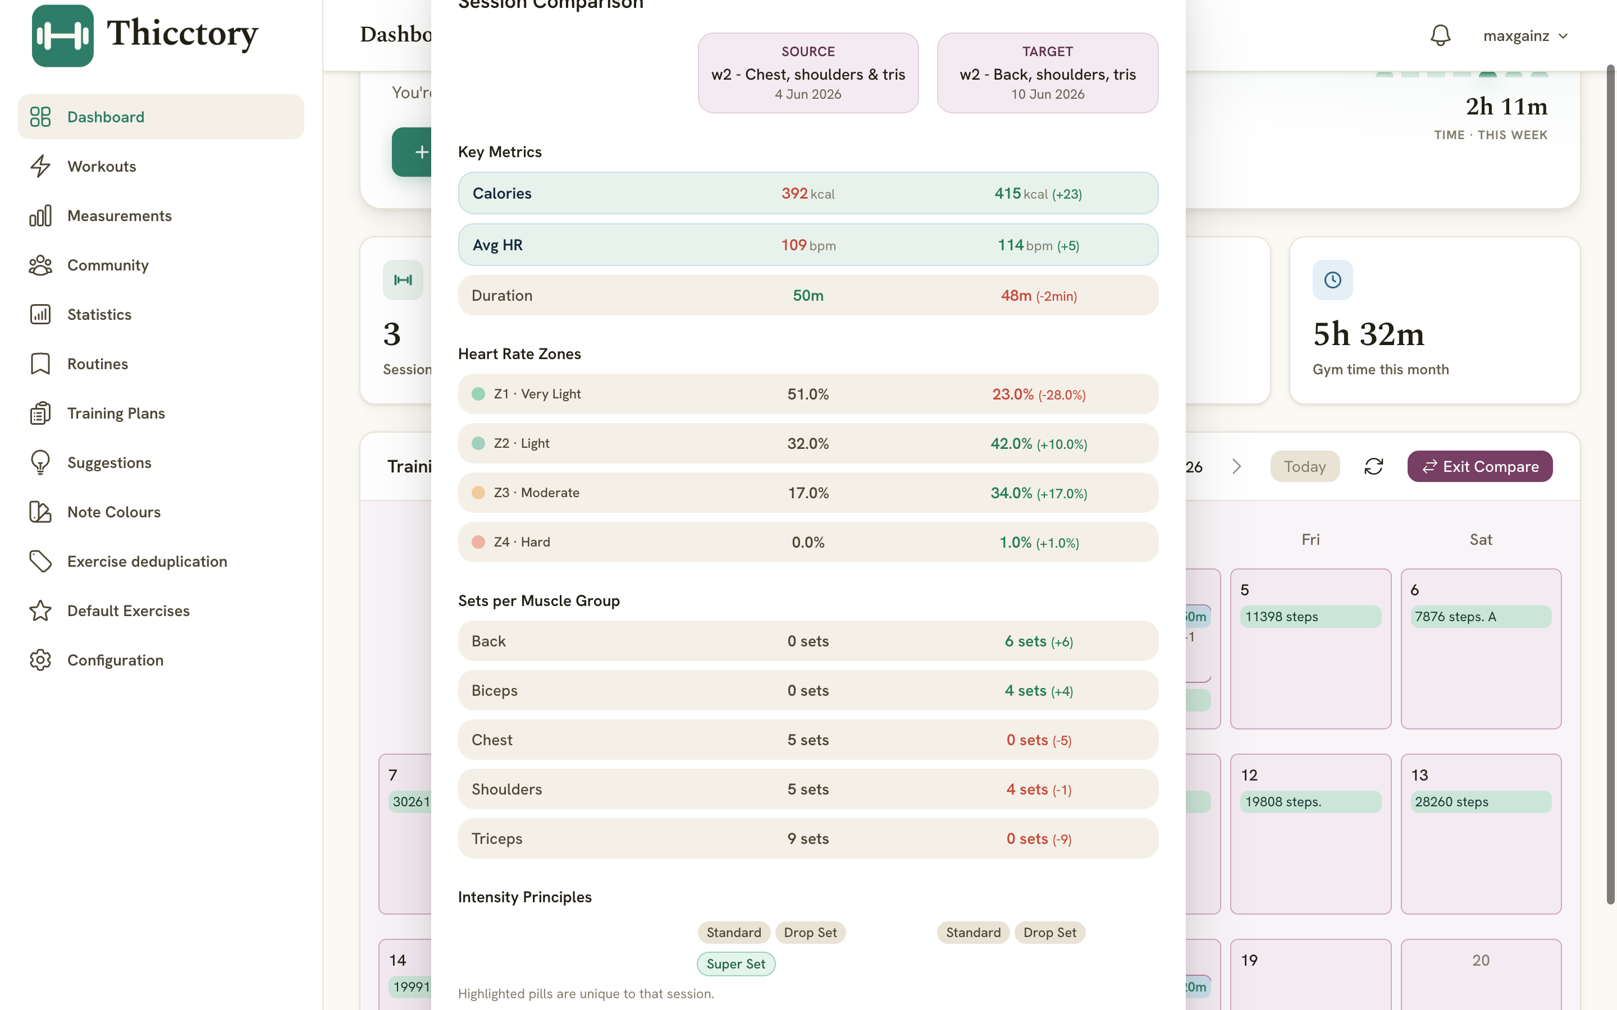The height and width of the screenshot is (1010, 1617).
Task: Click the Back sets row
Action: (808, 641)
